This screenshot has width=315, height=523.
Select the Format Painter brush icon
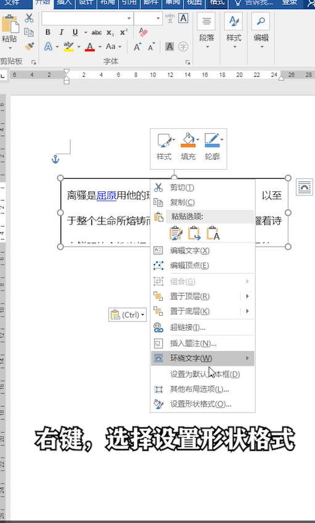[x=29, y=46]
